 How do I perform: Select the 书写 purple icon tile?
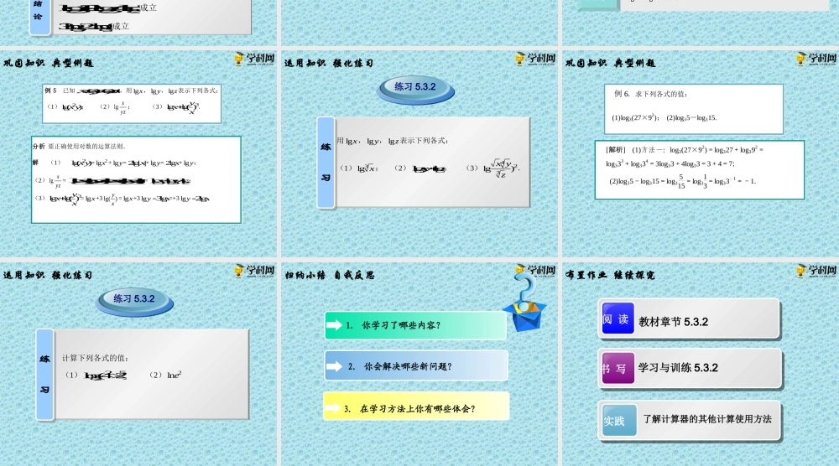[x=618, y=368]
